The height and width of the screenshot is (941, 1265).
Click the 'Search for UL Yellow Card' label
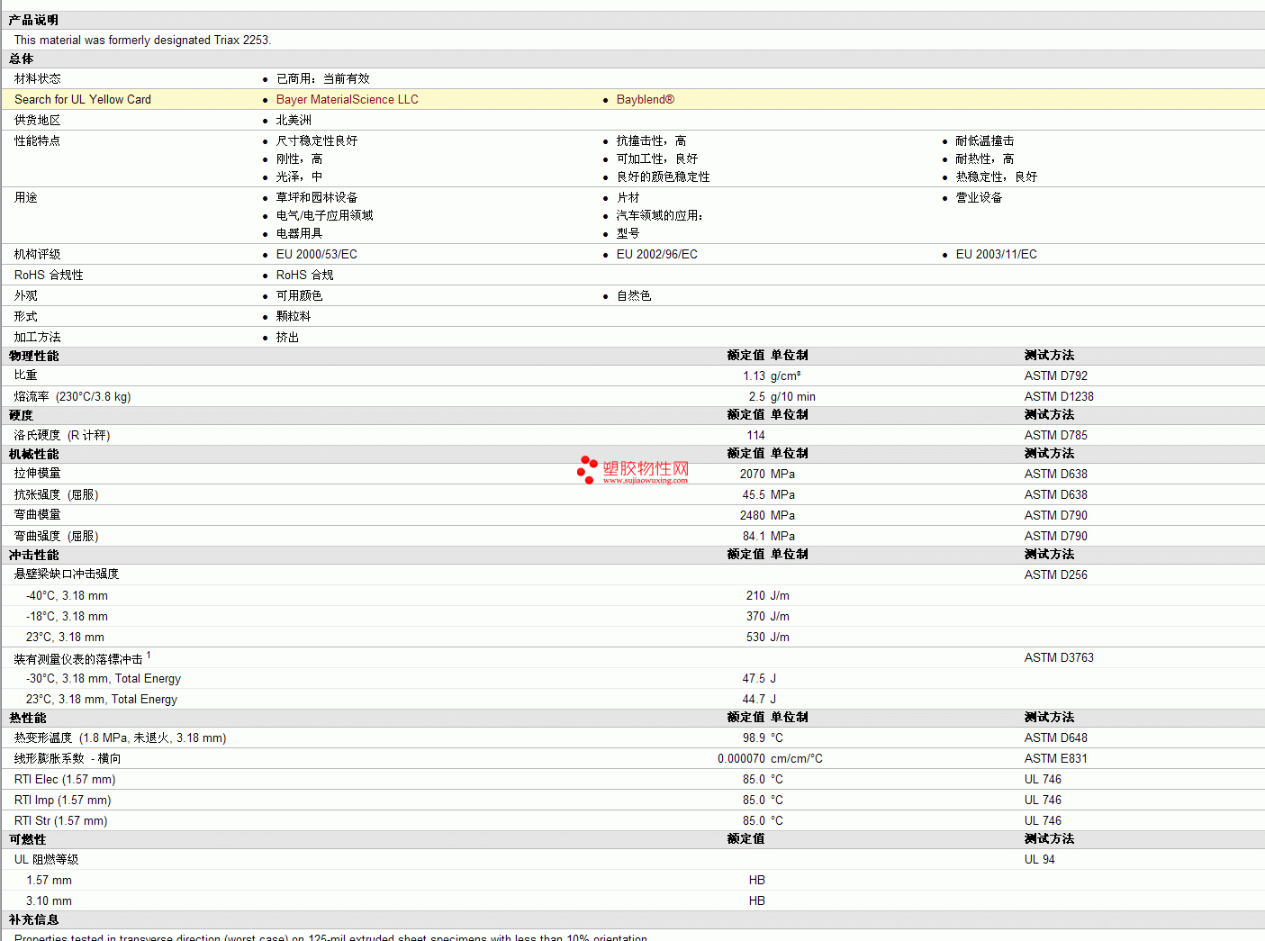click(83, 99)
